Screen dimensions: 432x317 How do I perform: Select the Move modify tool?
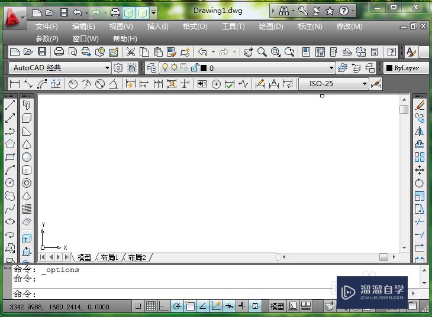pyautogui.click(x=420, y=170)
